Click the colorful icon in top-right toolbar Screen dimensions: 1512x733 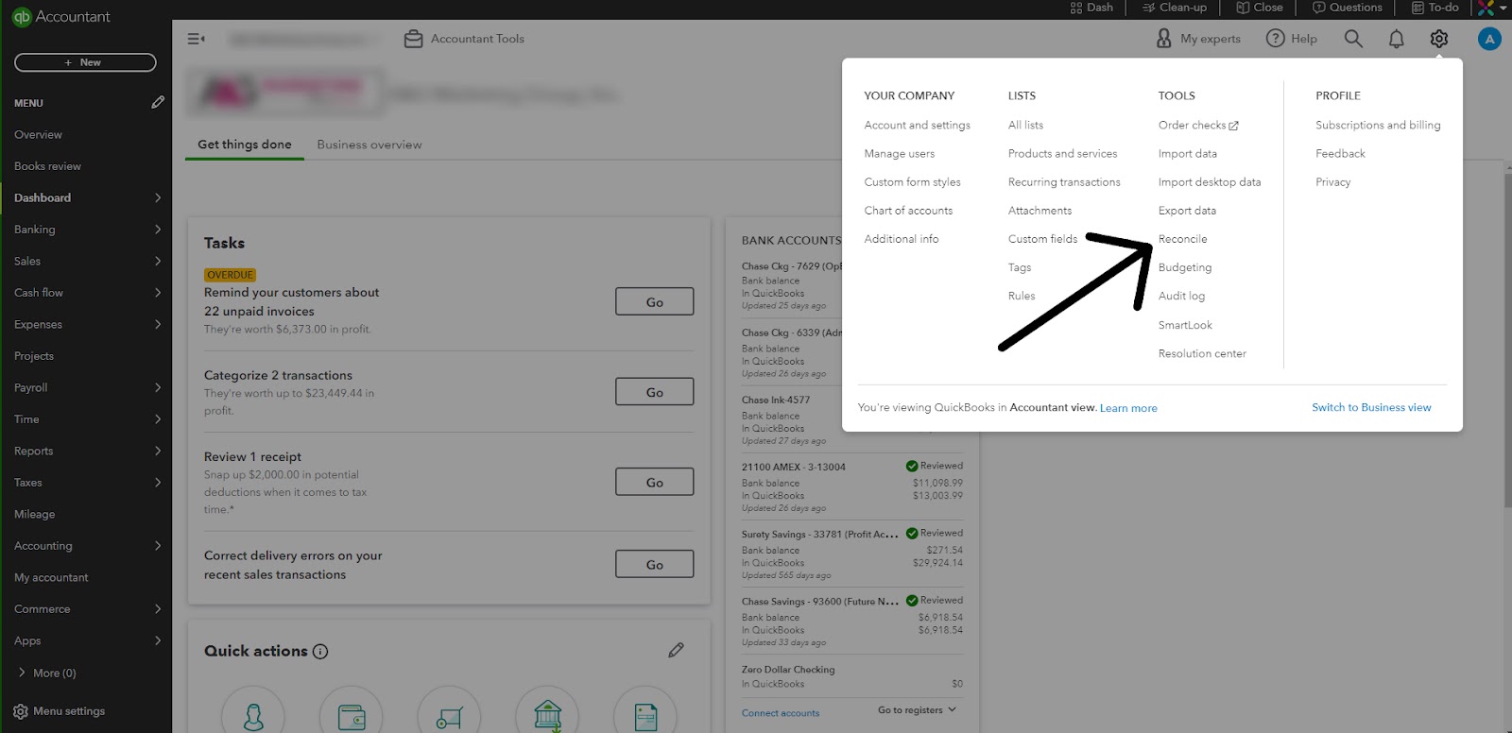[x=1486, y=8]
